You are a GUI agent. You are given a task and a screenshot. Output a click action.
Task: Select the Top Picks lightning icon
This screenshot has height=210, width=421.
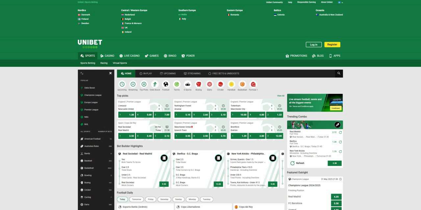pos(144,84)
